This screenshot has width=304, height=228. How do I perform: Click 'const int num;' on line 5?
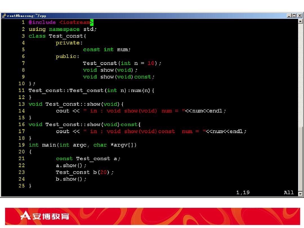coord(107,50)
